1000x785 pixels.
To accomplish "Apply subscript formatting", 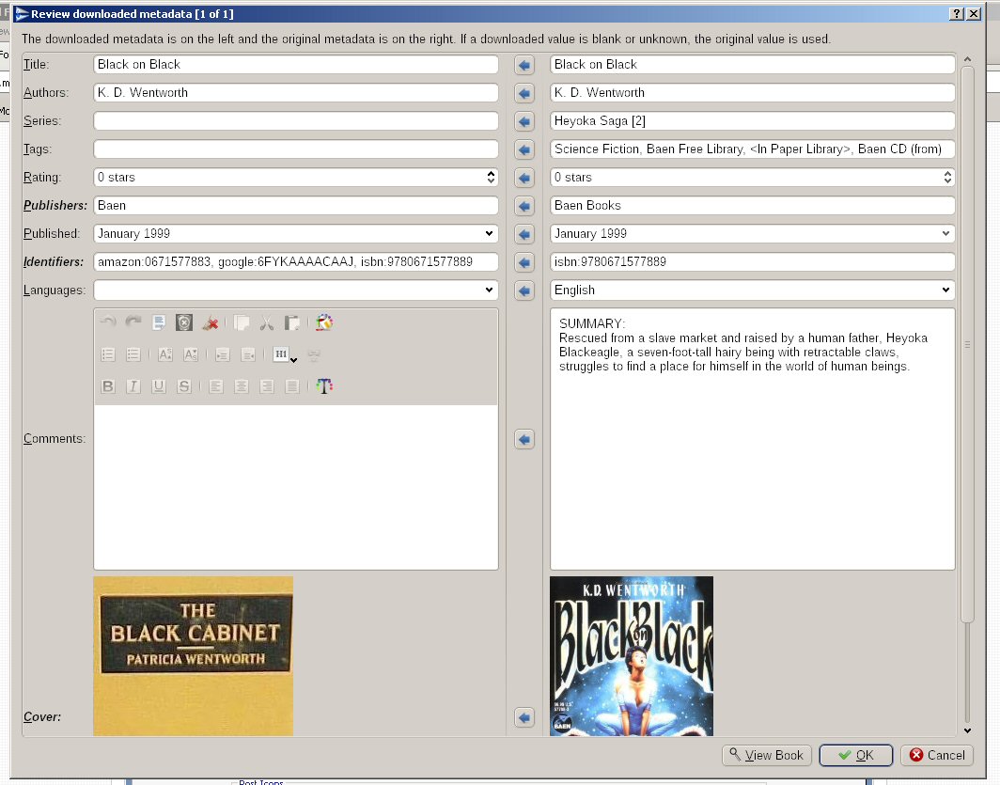I will coord(191,354).
